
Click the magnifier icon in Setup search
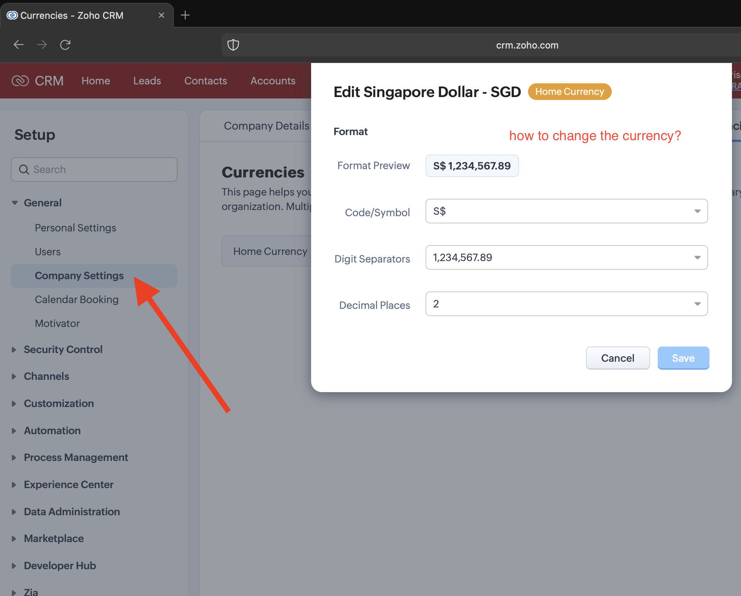(24, 169)
